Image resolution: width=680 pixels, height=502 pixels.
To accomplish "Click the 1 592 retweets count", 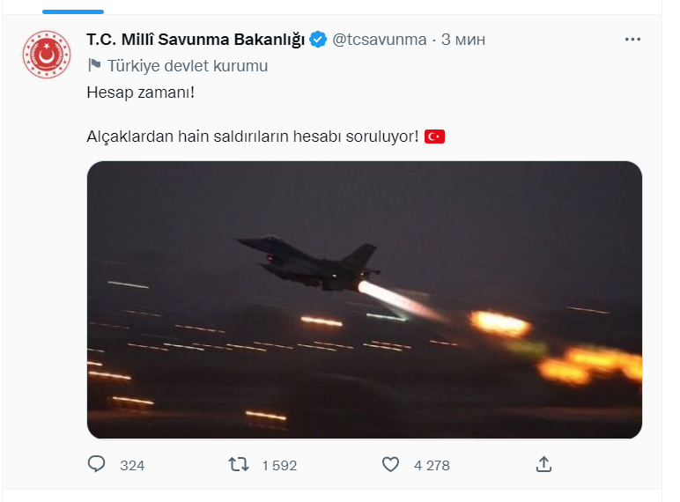I will [x=279, y=465].
